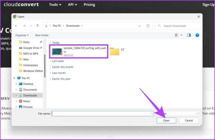Expand the Last month group
The image size is (215, 140).
[50, 73]
